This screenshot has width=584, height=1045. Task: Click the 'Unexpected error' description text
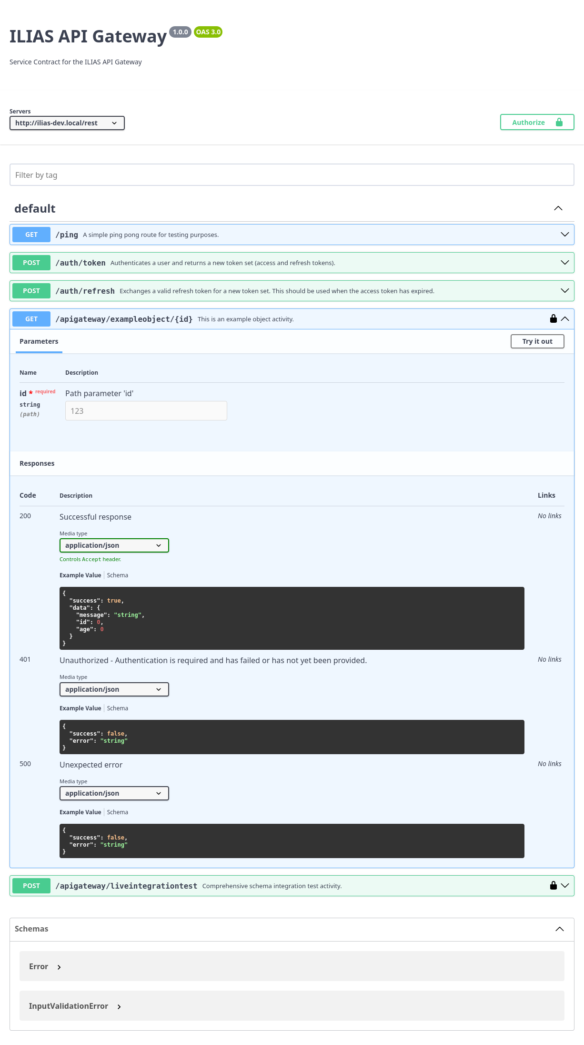click(91, 765)
